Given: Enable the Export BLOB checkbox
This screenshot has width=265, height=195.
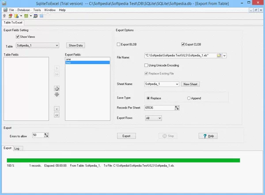Looking at the screenshot, I should click(118, 45).
